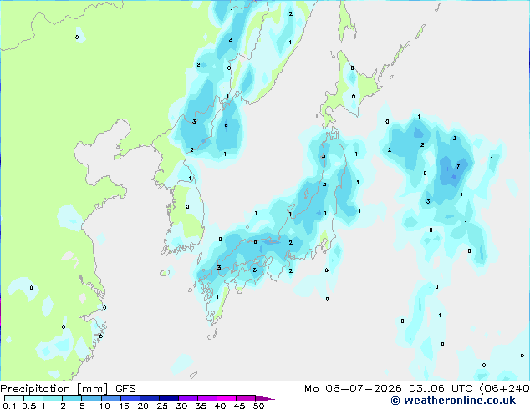The height and width of the screenshot is (409, 530).
Task: Click the "GFS" model label
Action: click(125, 389)
